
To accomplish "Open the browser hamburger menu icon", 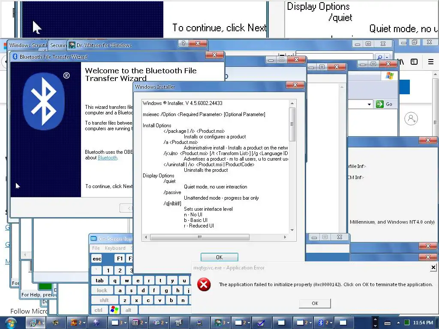I will tap(431, 62).
